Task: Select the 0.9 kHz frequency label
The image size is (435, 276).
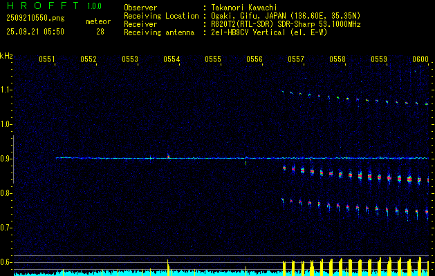Action: click(x=6, y=159)
